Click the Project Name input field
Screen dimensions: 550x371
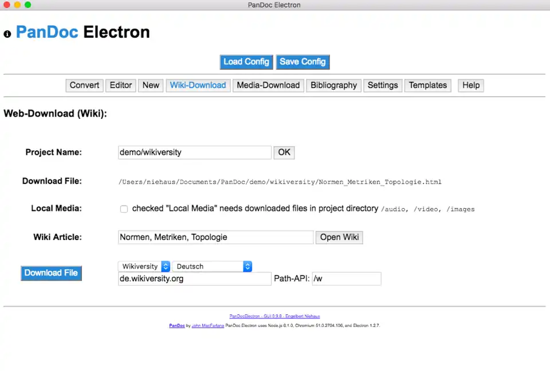(194, 153)
